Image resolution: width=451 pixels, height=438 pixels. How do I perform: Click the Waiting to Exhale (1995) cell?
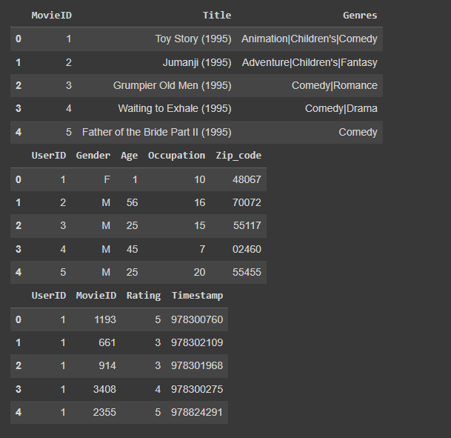(x=174, y=109)
